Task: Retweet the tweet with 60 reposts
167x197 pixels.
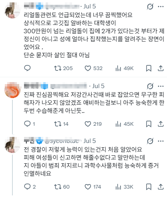Action: coord(62,187)
